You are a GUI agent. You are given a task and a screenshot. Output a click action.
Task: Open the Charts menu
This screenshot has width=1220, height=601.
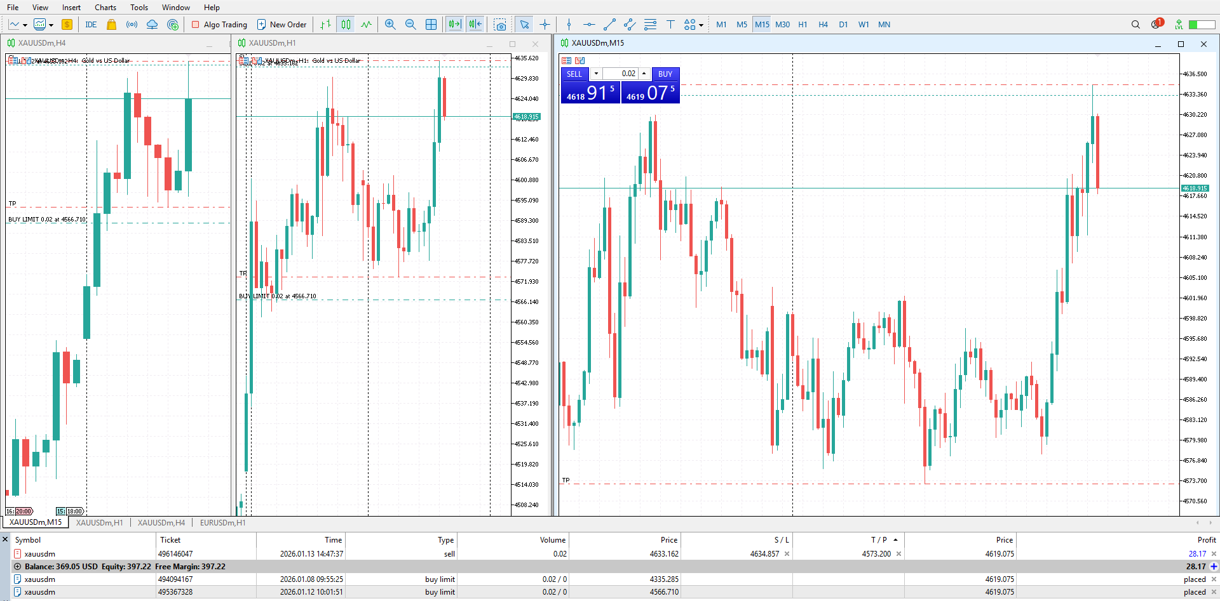[x=105, y=8]
